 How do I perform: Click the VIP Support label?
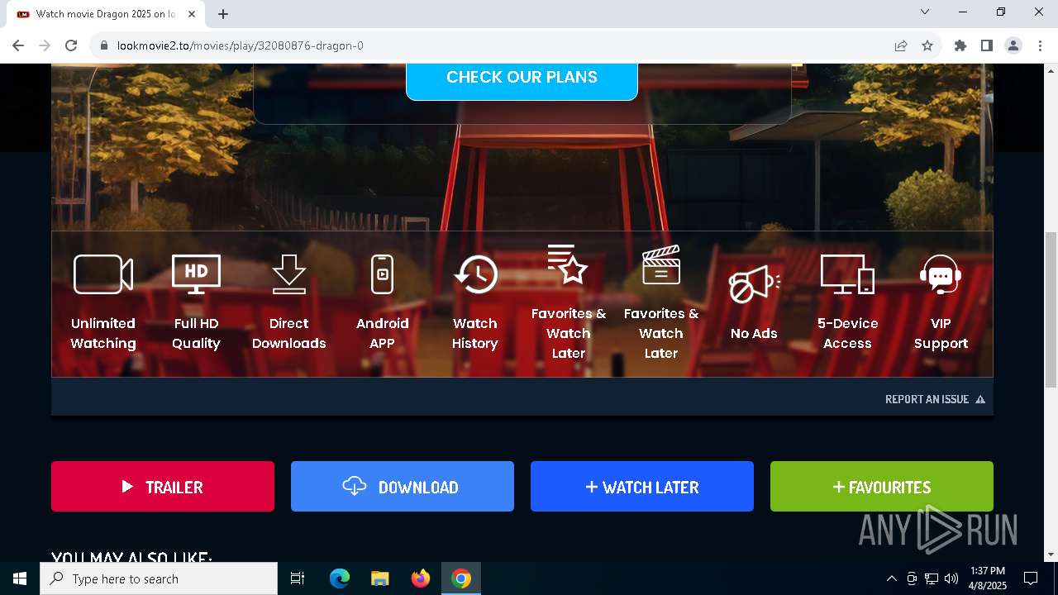pyautogui.click(x=941, y=334)
